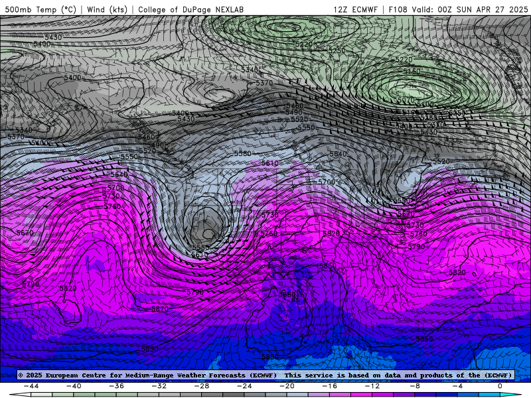Screen dimensions: 531x398
Task: Click the ECMWF copyright notice banner
Action: tap(265, 375)
